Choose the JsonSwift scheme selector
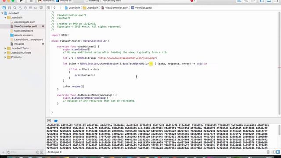 coord(46,1)
